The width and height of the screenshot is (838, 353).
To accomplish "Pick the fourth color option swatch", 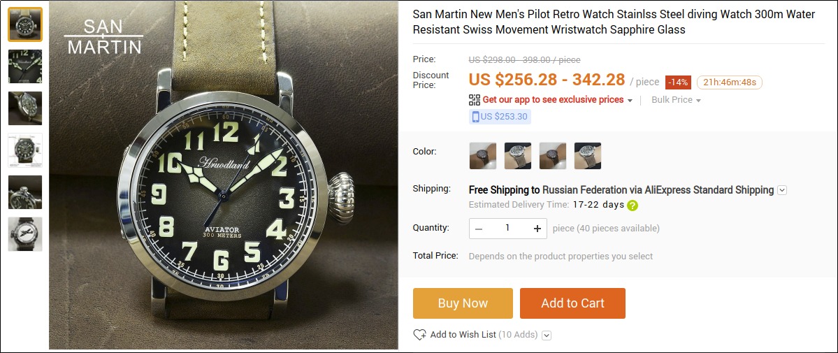I will pyautogui.click(x=588, y=156).
